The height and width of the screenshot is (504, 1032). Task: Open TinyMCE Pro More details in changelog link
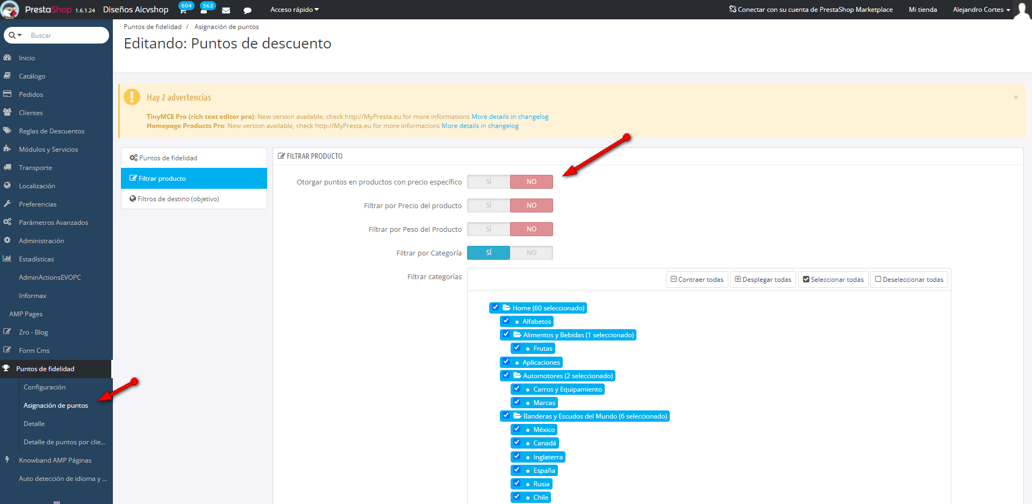point(510,117)
